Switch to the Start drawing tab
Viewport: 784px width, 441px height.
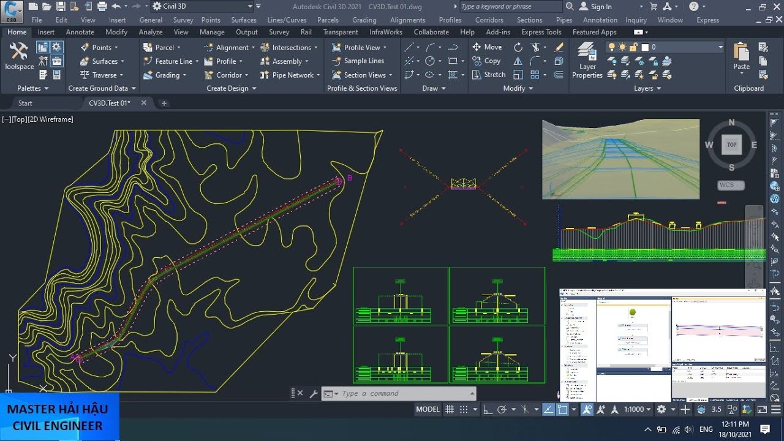click(x=25, y=103)
